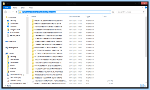The height and width of the screenshot is (90, 150).
Task: Click the navigation pane up scroll arrow
Action: coord(27,16)
